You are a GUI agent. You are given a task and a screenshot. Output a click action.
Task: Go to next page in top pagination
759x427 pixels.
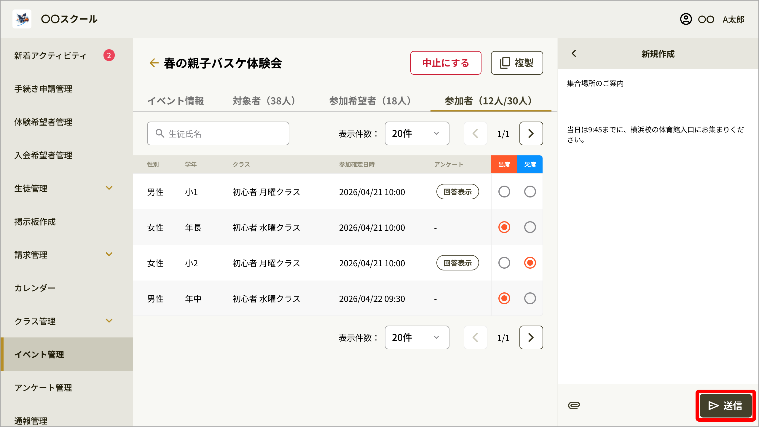point(531,133)
